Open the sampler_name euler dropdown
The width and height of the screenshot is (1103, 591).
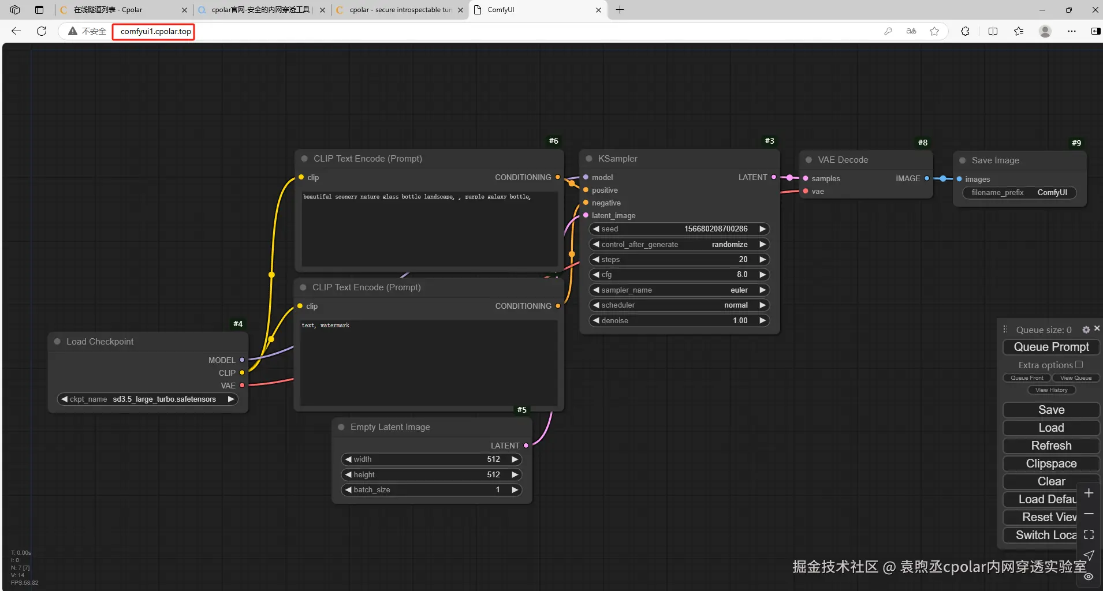679,290
